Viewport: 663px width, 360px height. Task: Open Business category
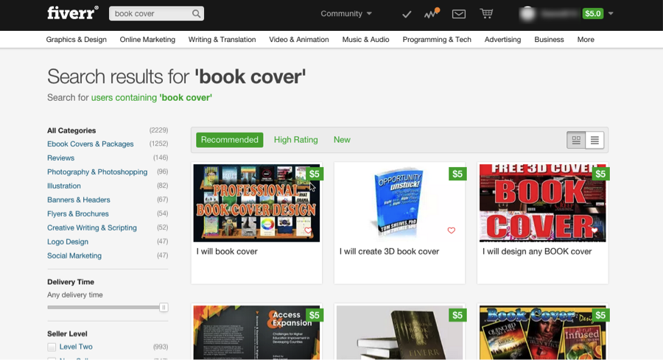pyautogui.click(x=549, y=39)
